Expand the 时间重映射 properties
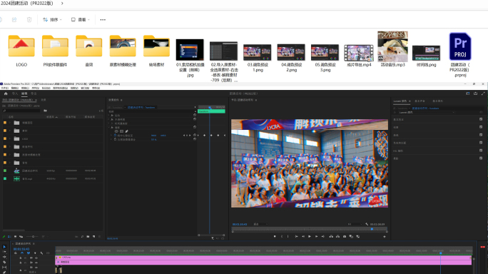 click(x=109, y=123)
